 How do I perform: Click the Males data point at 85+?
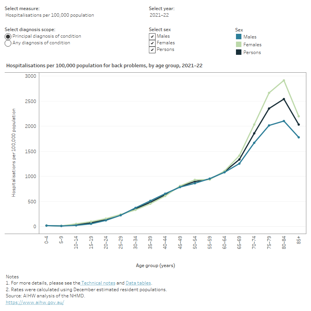pos(299,137)
